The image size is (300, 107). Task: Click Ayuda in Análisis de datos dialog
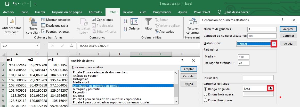tap(189, 84)
